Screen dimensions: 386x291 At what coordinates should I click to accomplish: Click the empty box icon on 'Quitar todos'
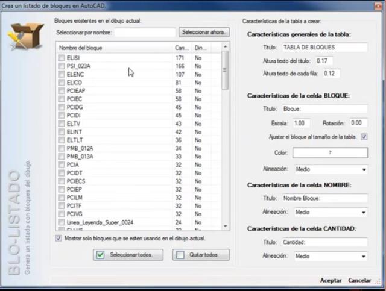coord(180,255)
